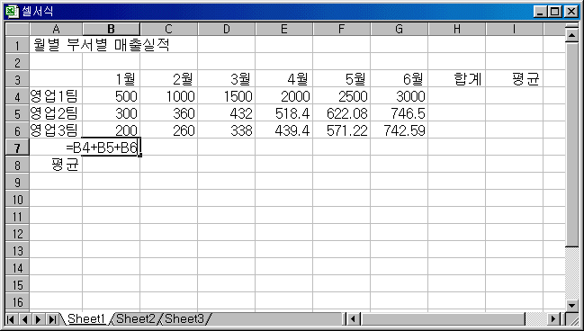Click the Excel workbook icon in title bar
Viewport: 584px width, 331px height.
[13, 12]
